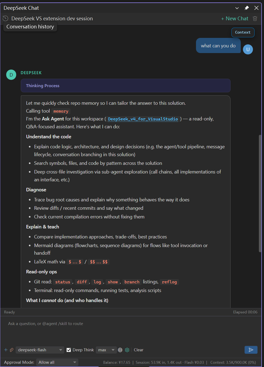Attach a file with the paperclip icon
The width and height of the screenshot is (264, 367).
click(12, 350)
